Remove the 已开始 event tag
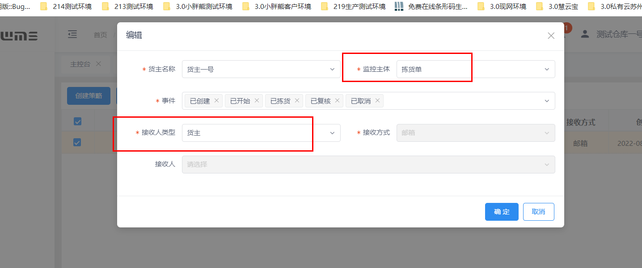 pos(257,100)
